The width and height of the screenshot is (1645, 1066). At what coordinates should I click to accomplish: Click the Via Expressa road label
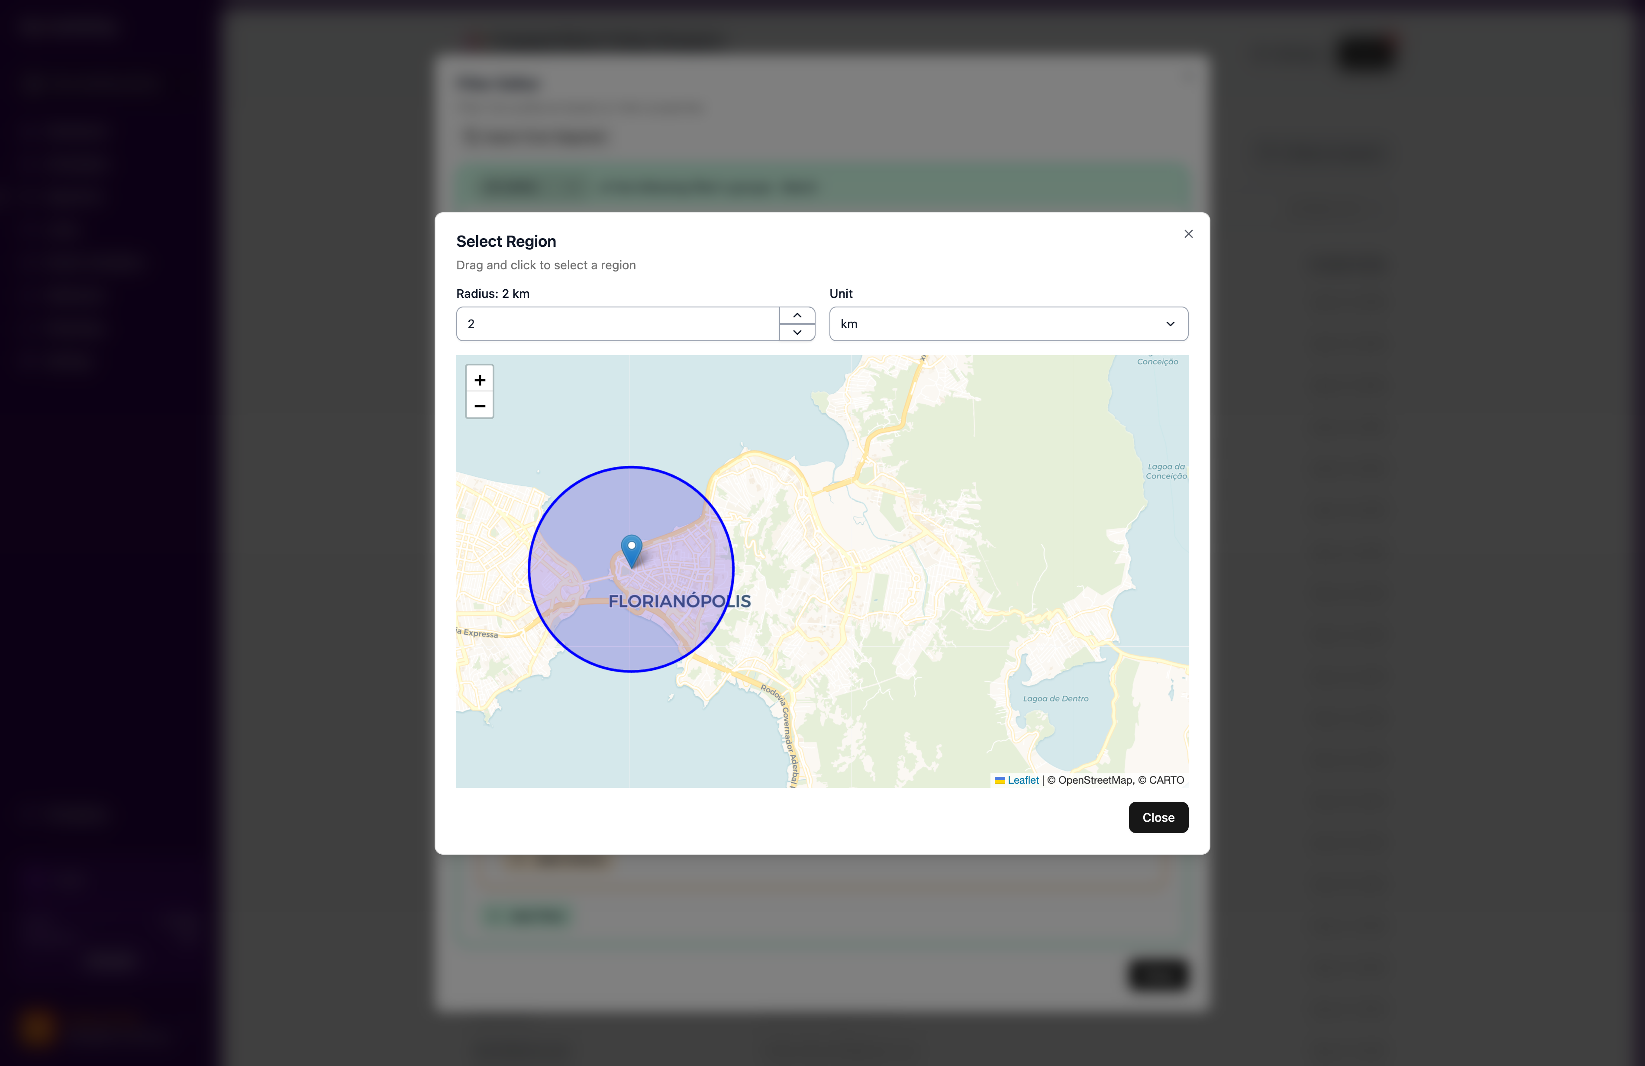[x=477, y=633]
